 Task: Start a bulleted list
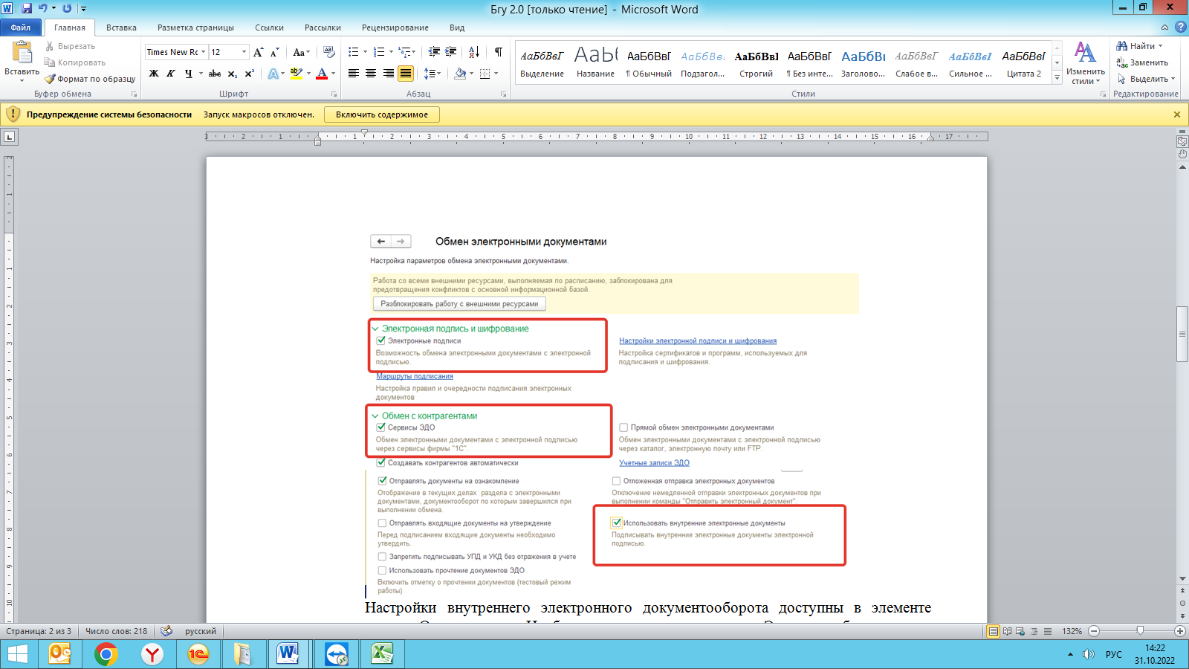pyautogui.click(x=354, y=52)
